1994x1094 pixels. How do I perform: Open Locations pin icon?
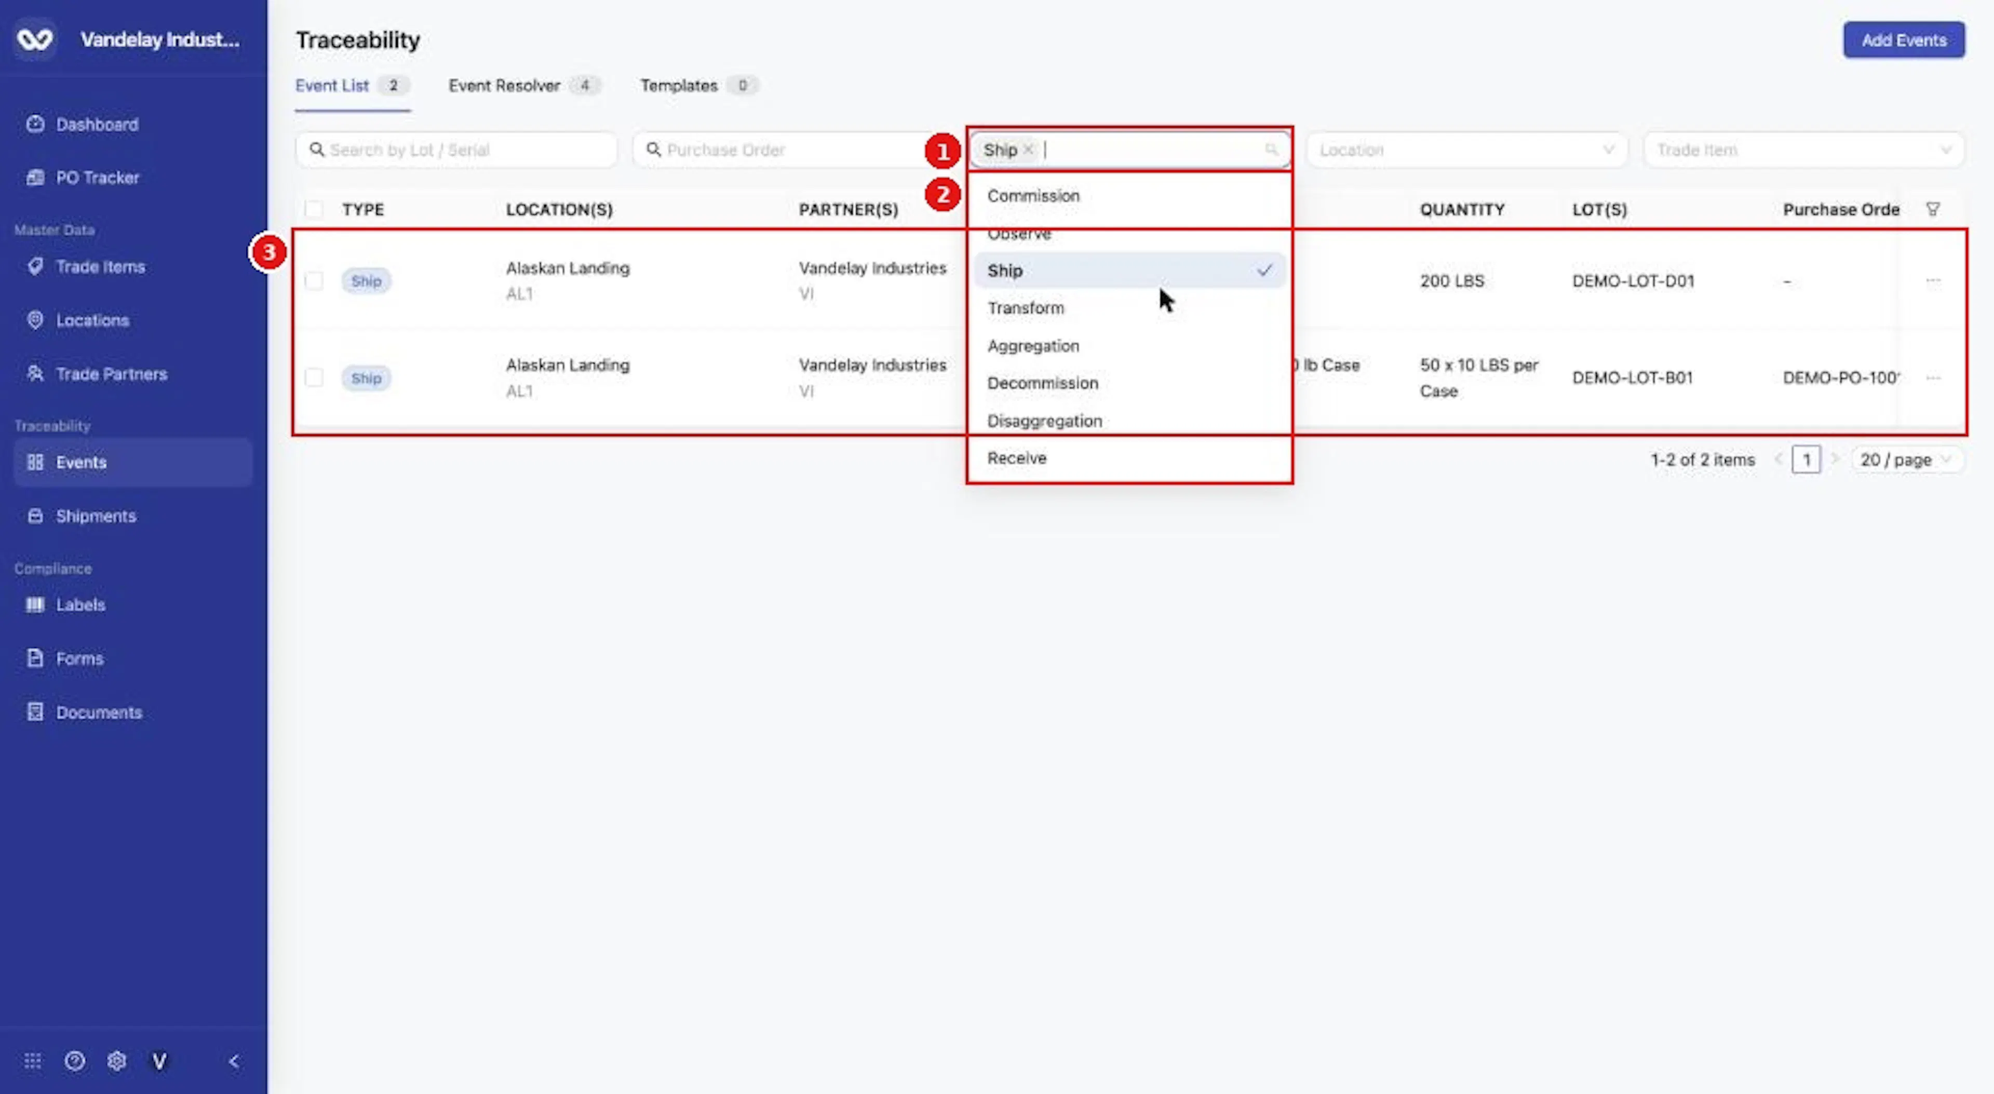coord(35,320)
